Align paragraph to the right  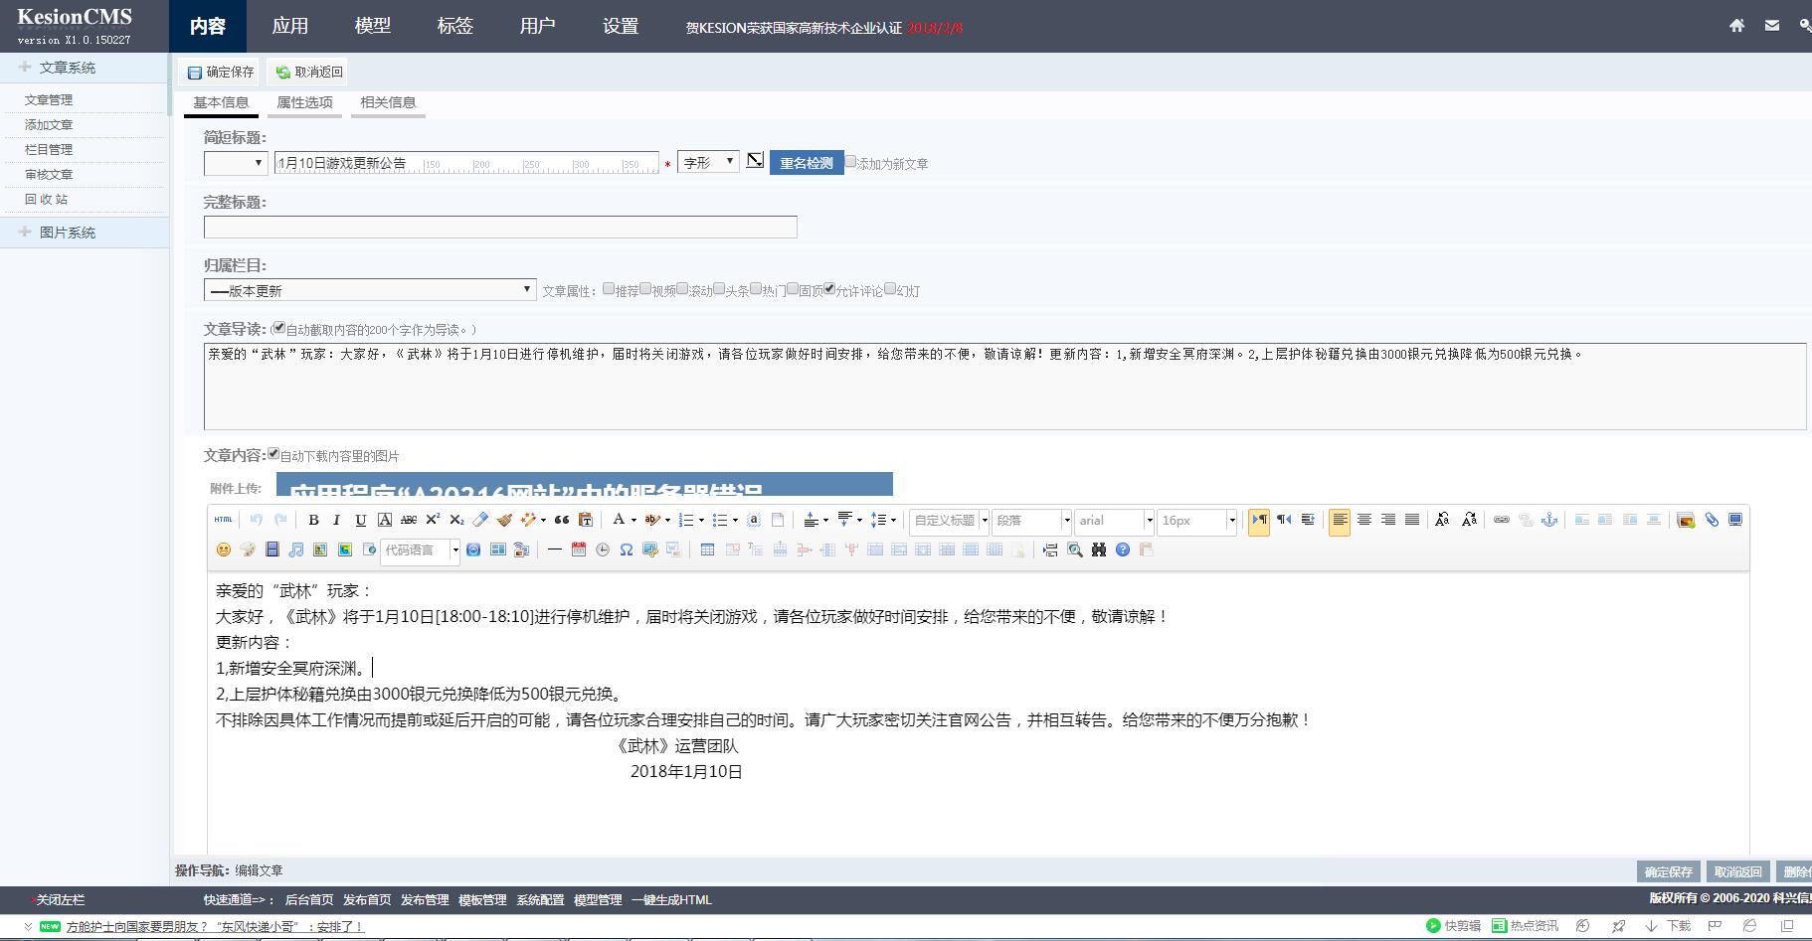point(1388,520)
